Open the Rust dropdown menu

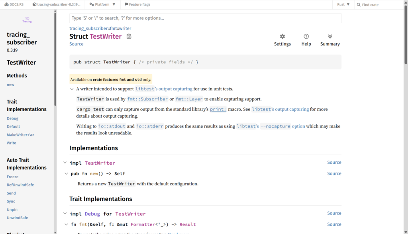click(x=343, y=5)
